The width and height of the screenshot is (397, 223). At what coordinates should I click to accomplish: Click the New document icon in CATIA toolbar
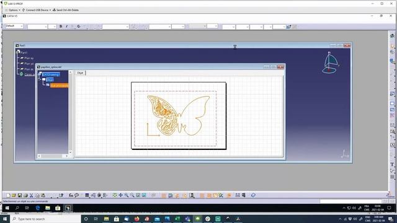(x=8, y=195)
